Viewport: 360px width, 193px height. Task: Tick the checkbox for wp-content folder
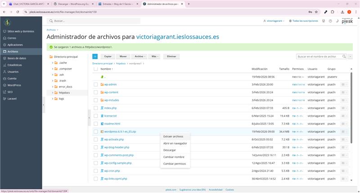tap(95, 92)
